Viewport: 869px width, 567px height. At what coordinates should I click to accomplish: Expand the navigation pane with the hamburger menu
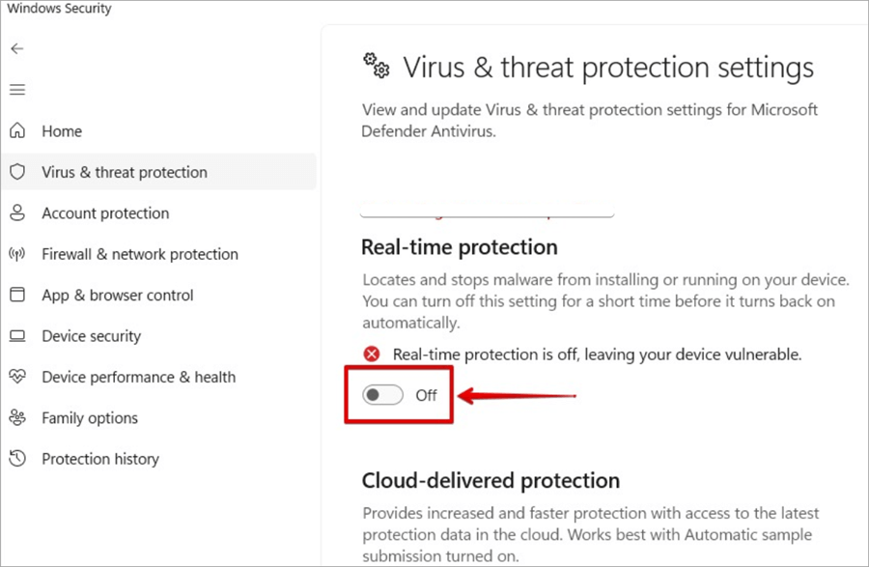(16, 89)
